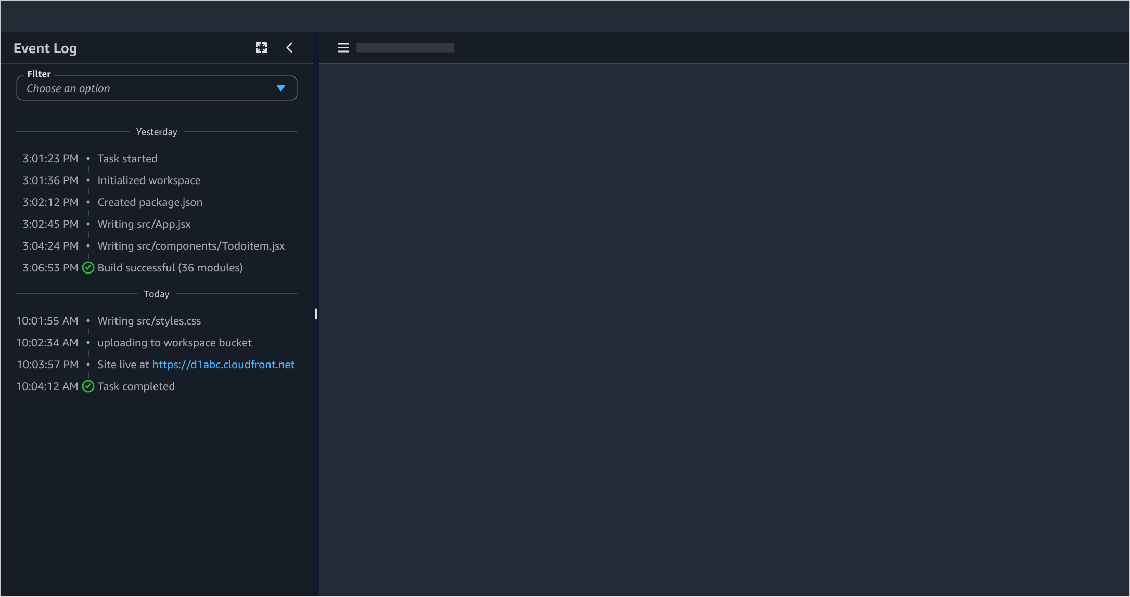This screenshot has height=597, width=1130.
Task: Click the 'Today' date separator label
Action: 157,294
